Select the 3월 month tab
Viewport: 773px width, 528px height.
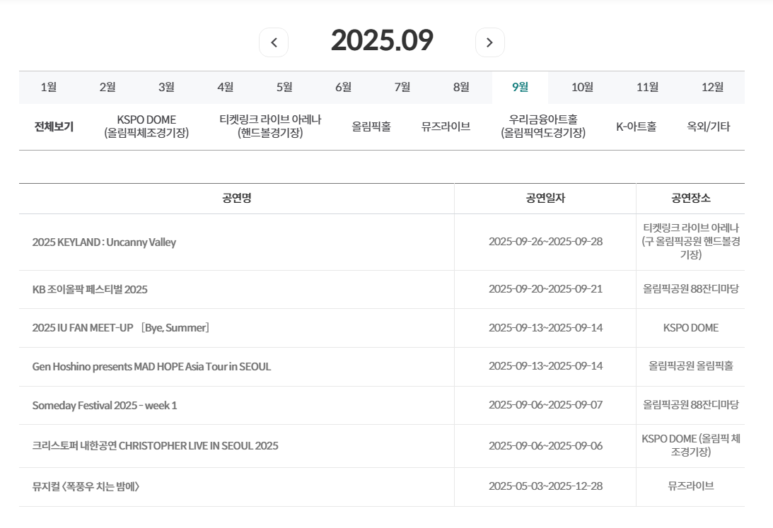pos(167,87)
